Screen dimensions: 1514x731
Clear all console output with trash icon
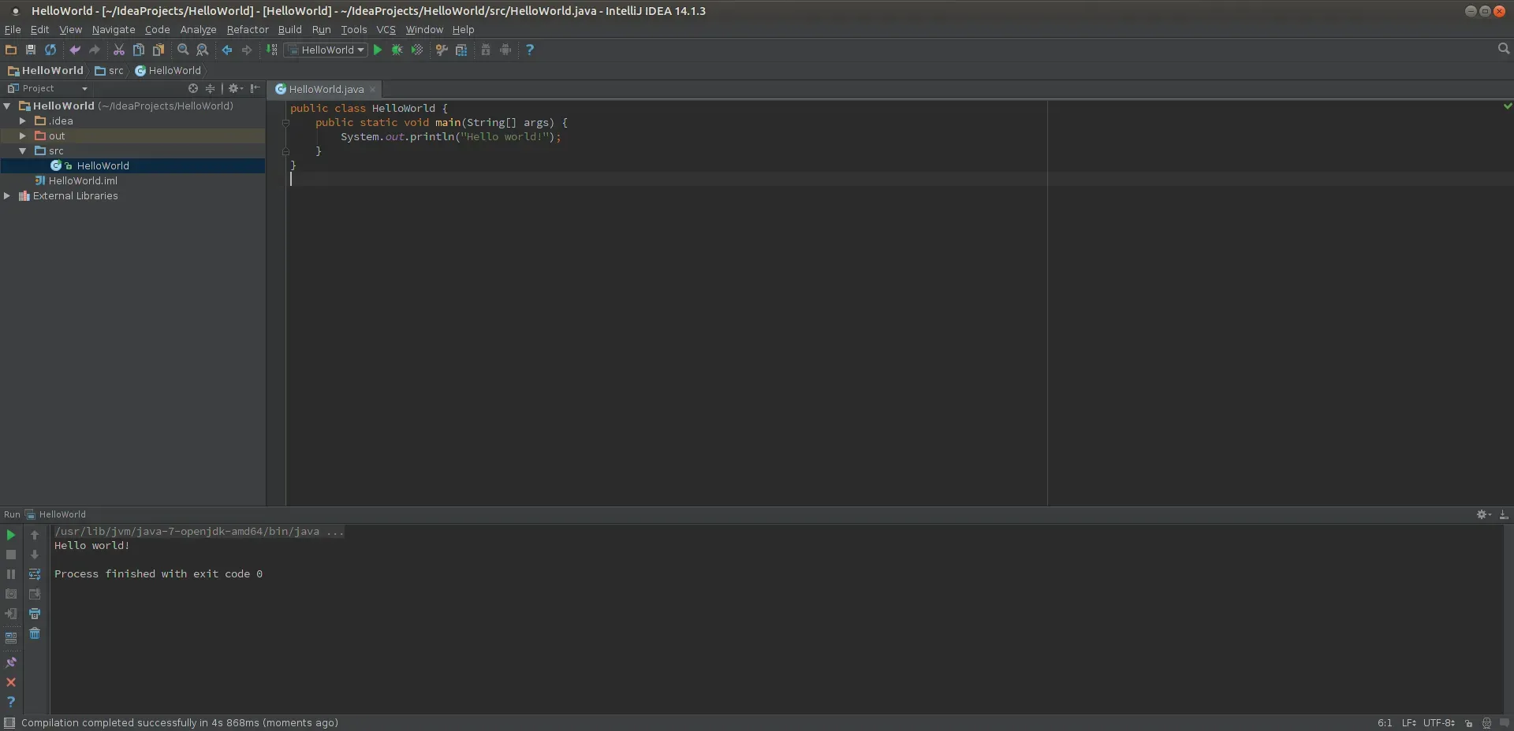click(35, 633)
